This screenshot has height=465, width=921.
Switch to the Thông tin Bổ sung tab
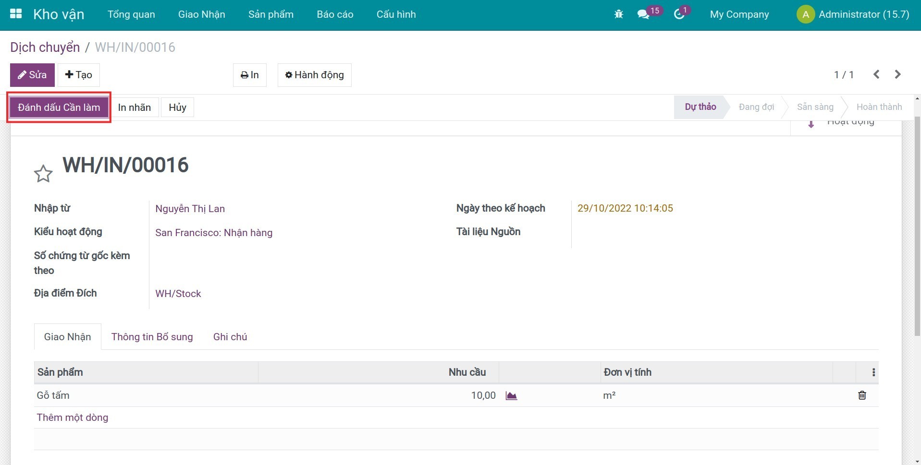coord(152,337)
